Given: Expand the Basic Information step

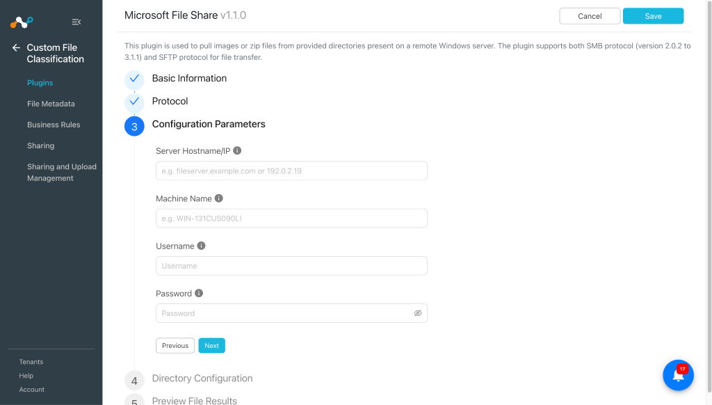Looking at the screenshot, I should 189,78.
